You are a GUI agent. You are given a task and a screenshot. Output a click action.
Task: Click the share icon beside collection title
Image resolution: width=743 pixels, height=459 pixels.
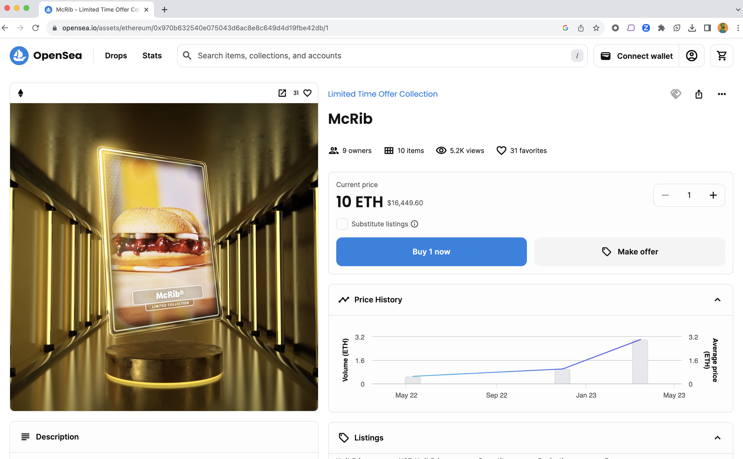(699, 94)
